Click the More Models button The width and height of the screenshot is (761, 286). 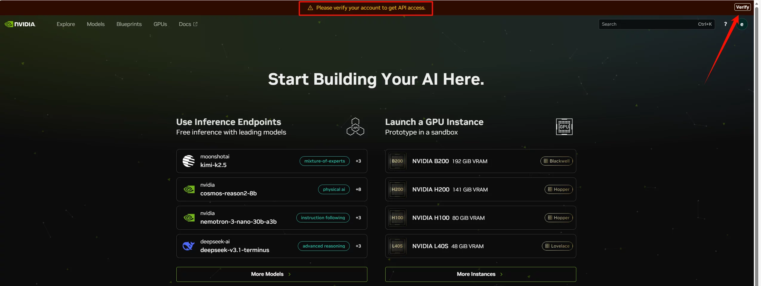(x=271, y=274)
